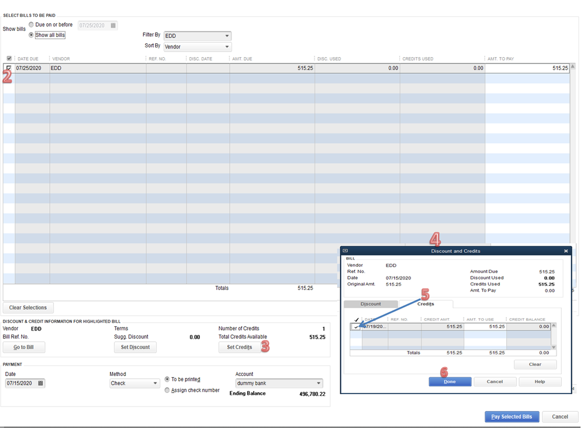Toggle the select-all bills header checkbox
Viewport: 584px width, 438px height.
coord(9,58)
